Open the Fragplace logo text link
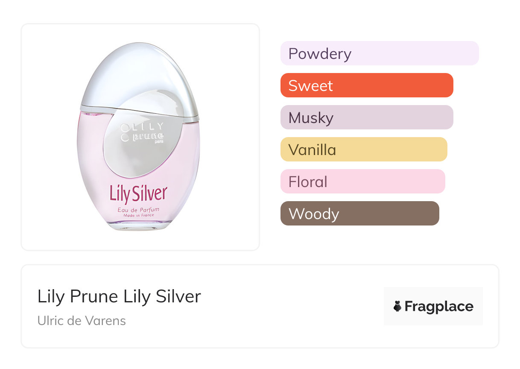 (438, 306)
